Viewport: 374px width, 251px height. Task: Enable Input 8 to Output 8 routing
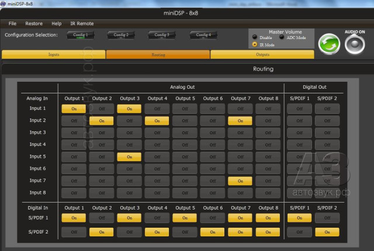tap(268, 193)
